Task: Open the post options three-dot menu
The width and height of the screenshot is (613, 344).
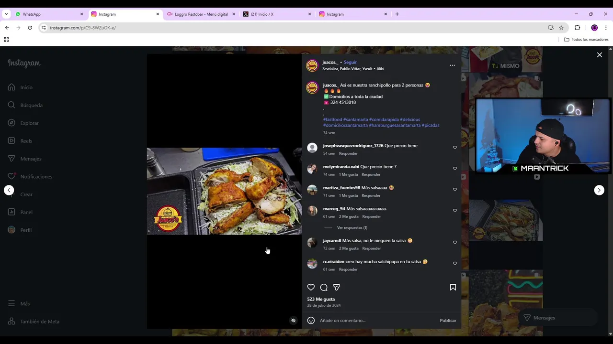Action: [452, 65]
